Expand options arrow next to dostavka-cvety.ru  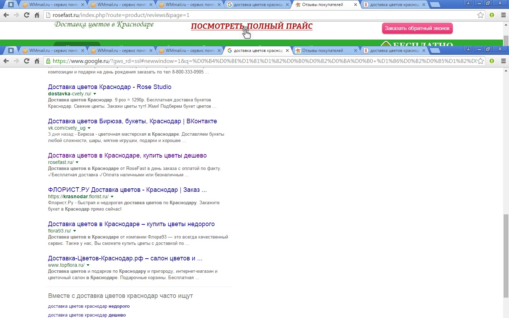[95, 94]
